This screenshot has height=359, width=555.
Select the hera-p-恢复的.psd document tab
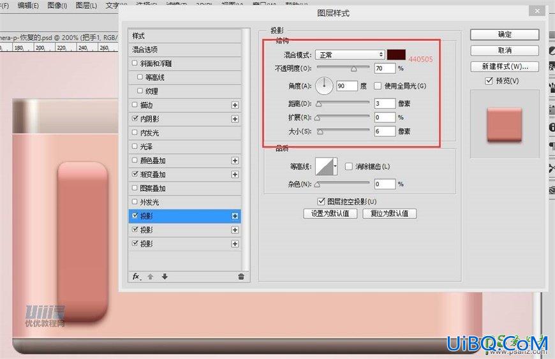[59, 37]
